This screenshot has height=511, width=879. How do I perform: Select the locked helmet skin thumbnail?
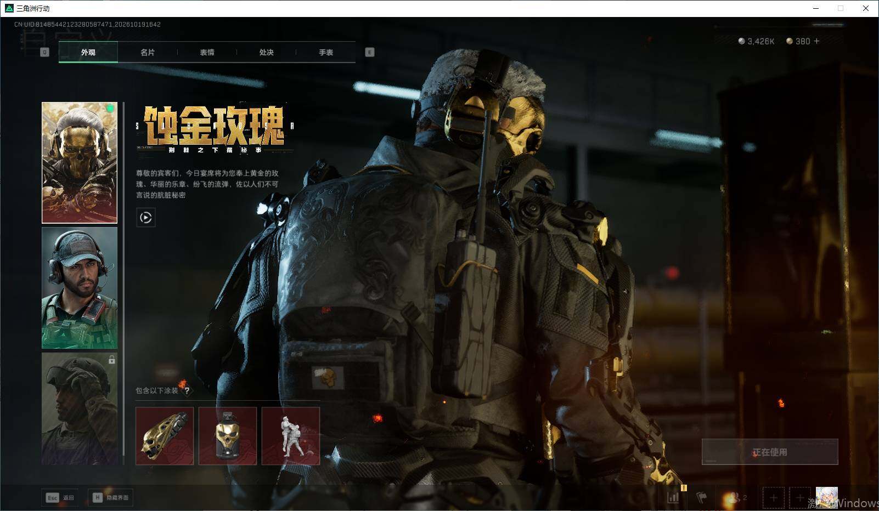coord(80,408)
